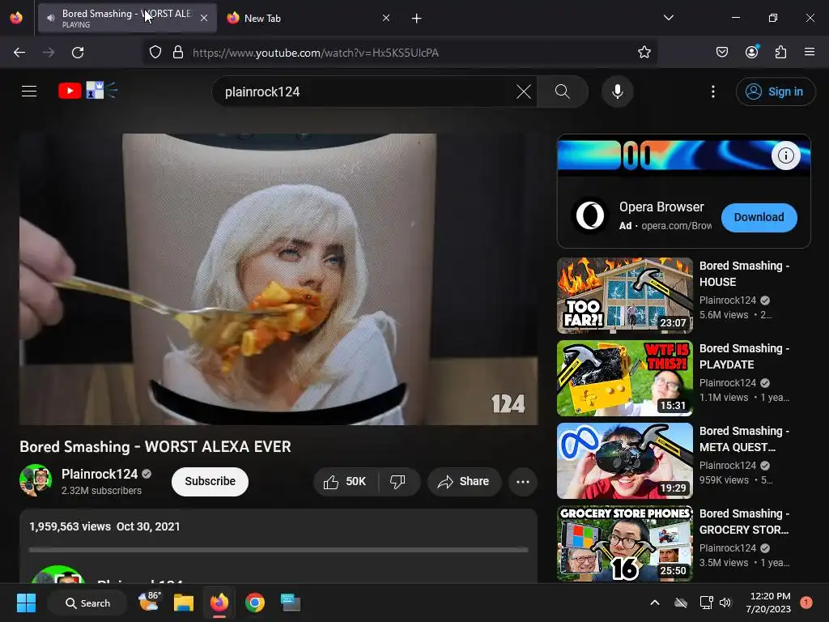Sign in to YouTube
The image size is (829, 622).
(775, 92)
